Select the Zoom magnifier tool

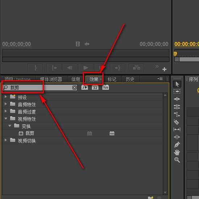point(177,160)
